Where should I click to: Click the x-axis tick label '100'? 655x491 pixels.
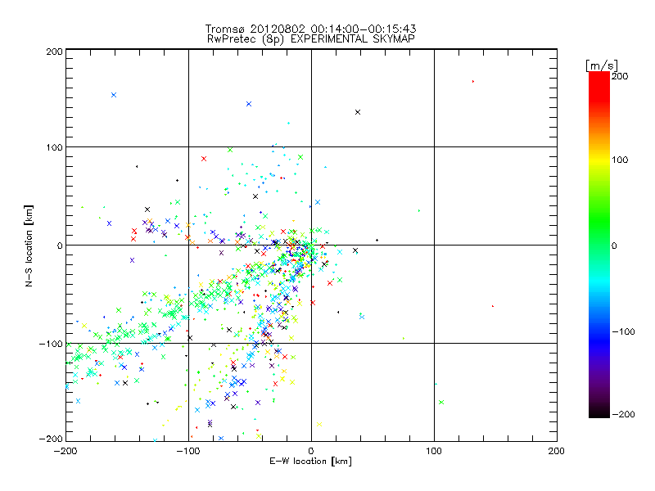pos(434,451)
